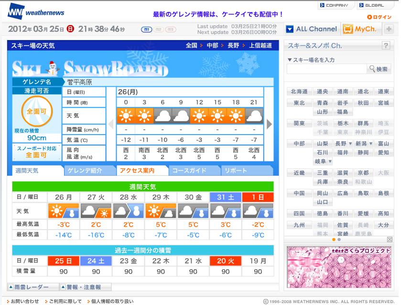Open the ALL Channel dropdown

(312, 29)
